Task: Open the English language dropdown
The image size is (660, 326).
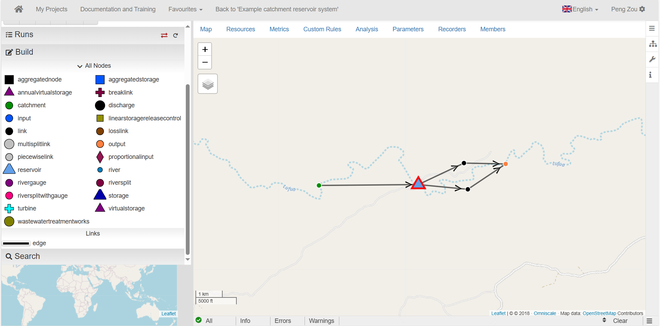Action: (580, 9)
